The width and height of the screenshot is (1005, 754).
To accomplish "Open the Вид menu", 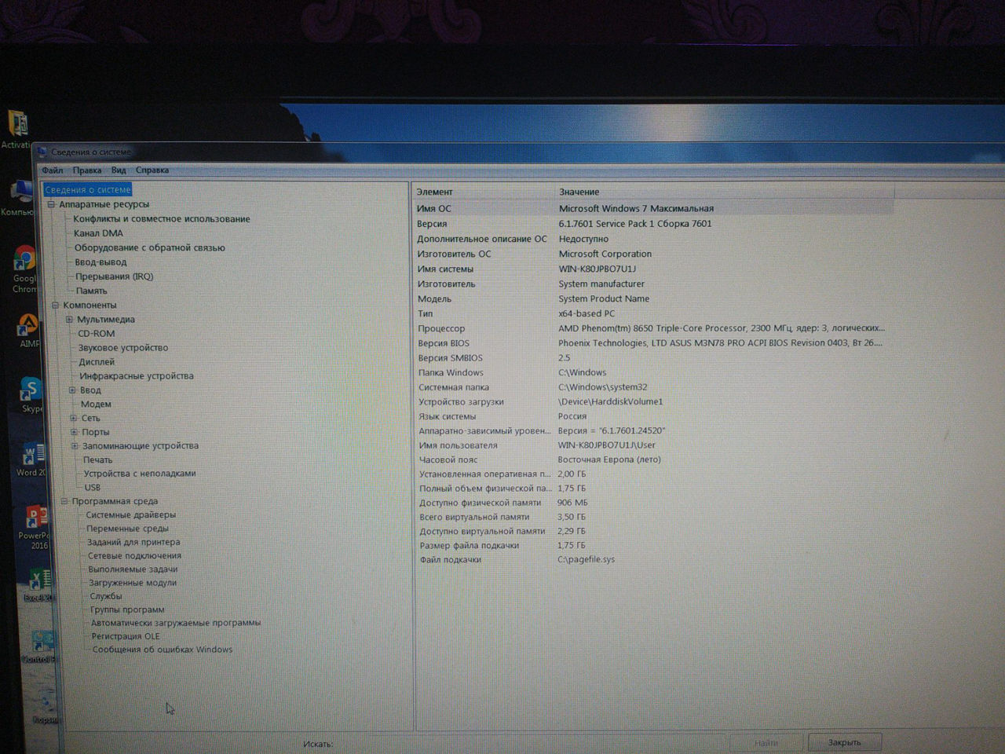I will pos(119,170).
